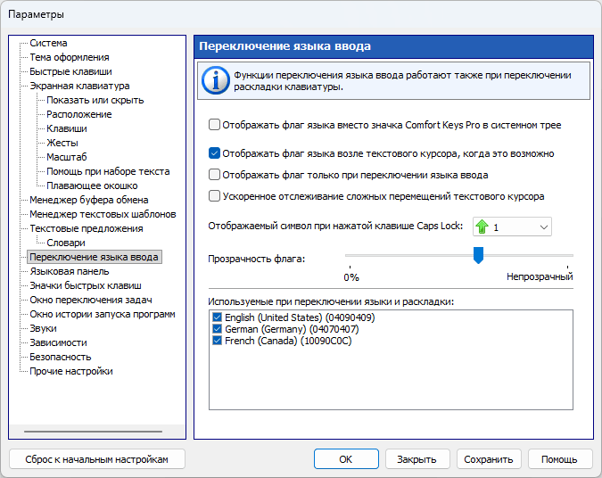602x478 pixels.
Task: Open Окно переключения задач settings
Action: pyautogui.click(x=91, y=300)
